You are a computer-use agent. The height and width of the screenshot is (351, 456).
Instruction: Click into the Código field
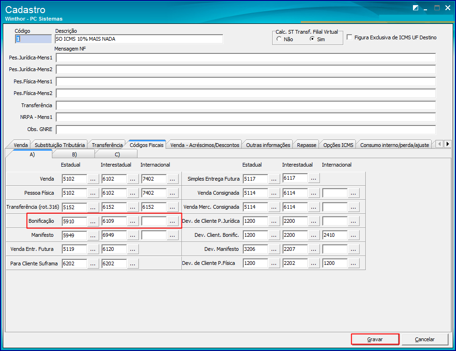point(33,39)
